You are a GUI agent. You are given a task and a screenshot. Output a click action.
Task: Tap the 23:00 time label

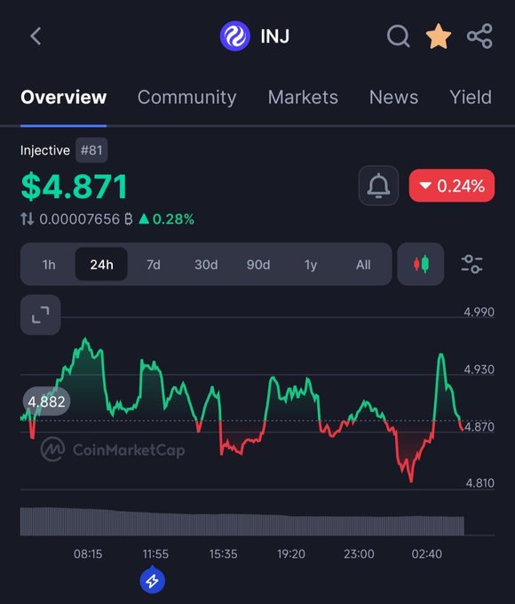click(x=359, y=554)
